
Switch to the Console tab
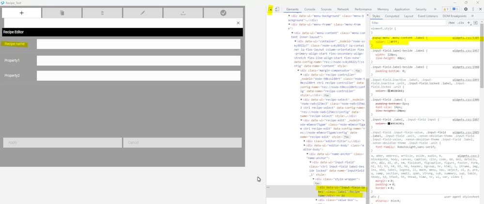310,9
